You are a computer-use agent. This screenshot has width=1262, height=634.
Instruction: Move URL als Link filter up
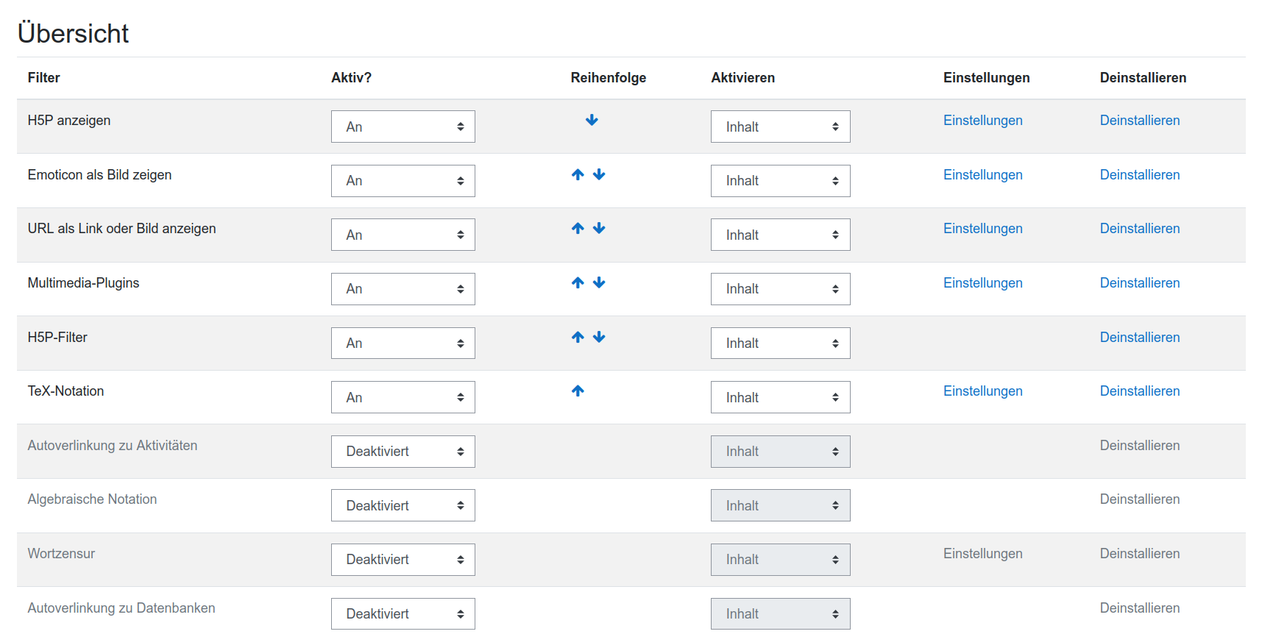pos(578,229)
